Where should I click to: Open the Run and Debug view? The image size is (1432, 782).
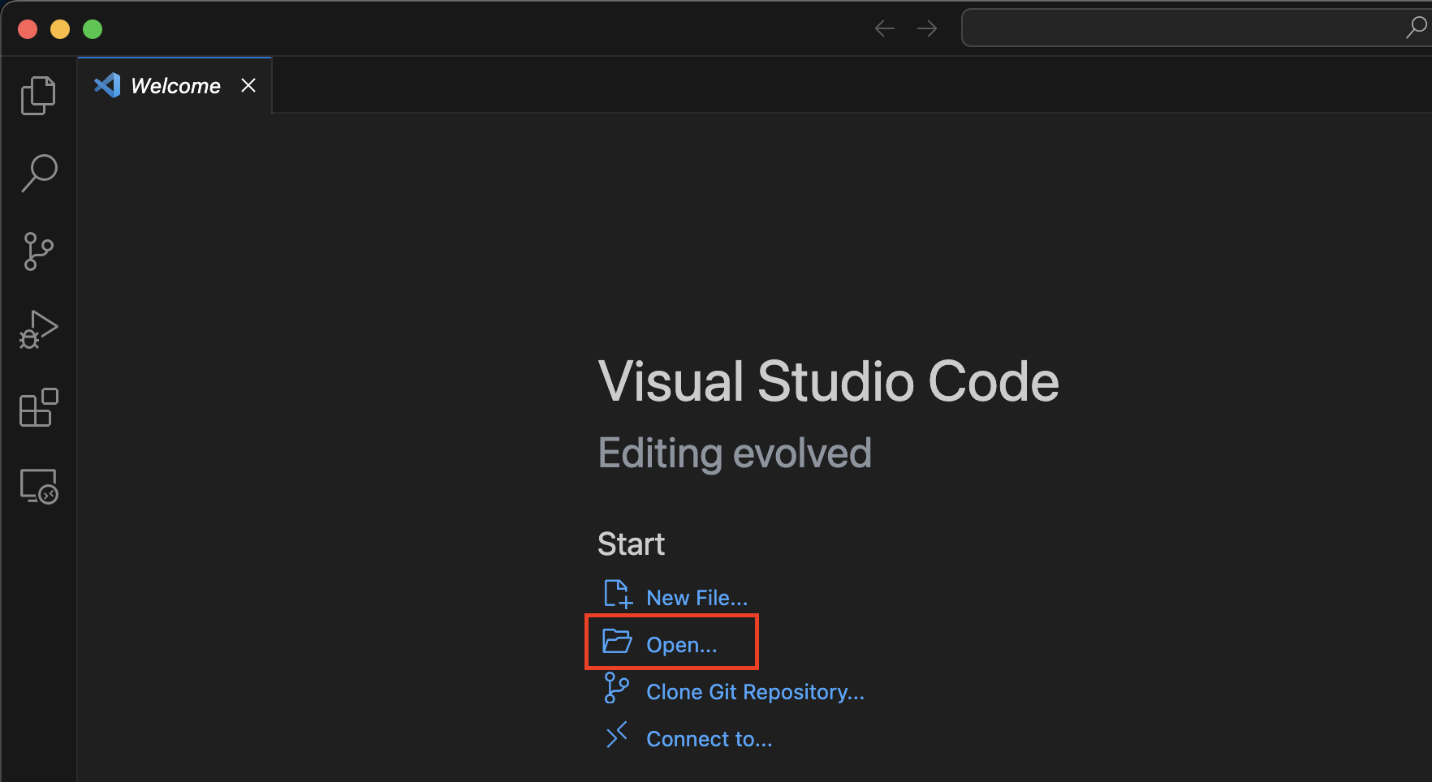(x=38, y=329)
